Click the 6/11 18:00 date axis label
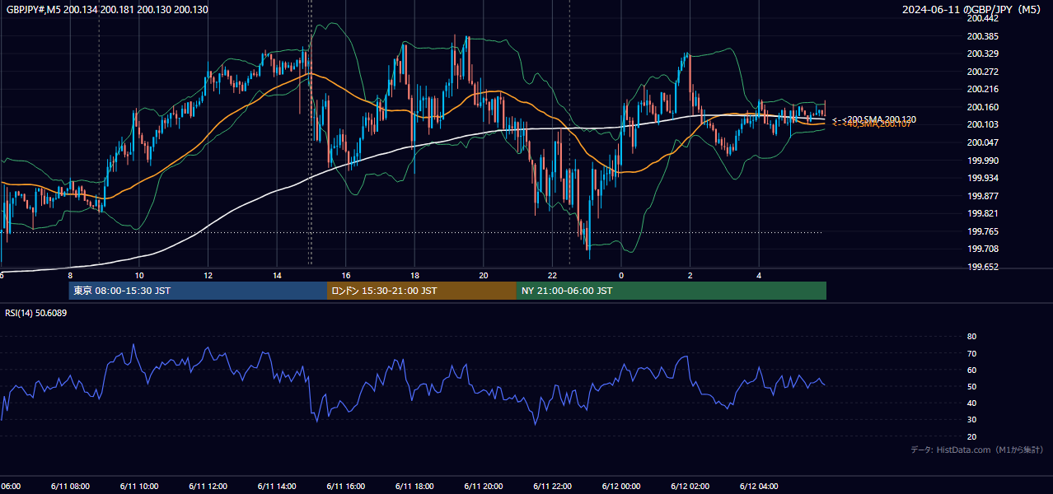Screen dimensions: 1053x494 pyautogui.click(x=414, y=487)
